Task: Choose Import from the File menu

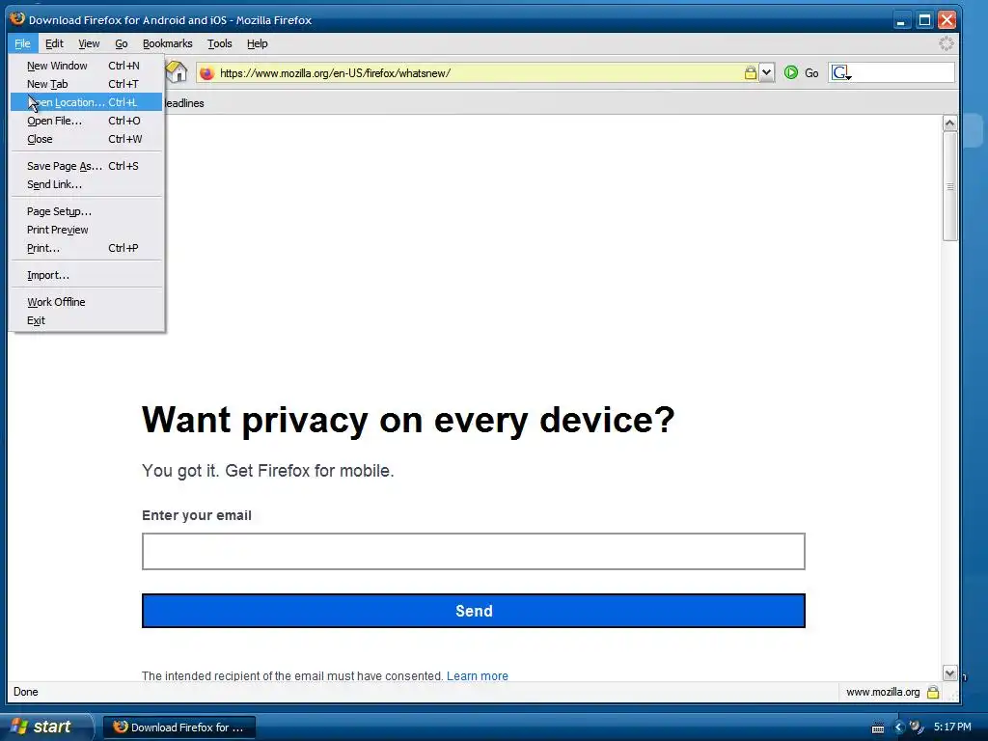Action: 86,275
